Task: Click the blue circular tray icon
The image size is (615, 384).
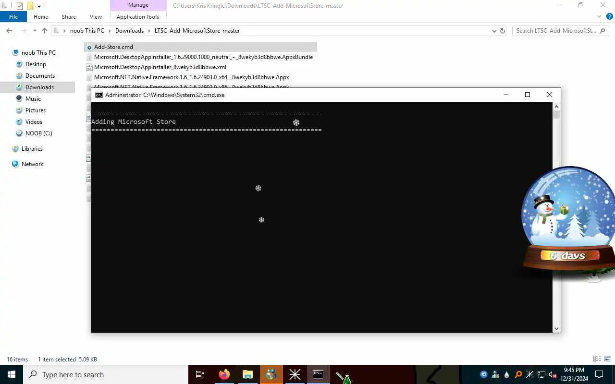Action: [x=484, y=374]
